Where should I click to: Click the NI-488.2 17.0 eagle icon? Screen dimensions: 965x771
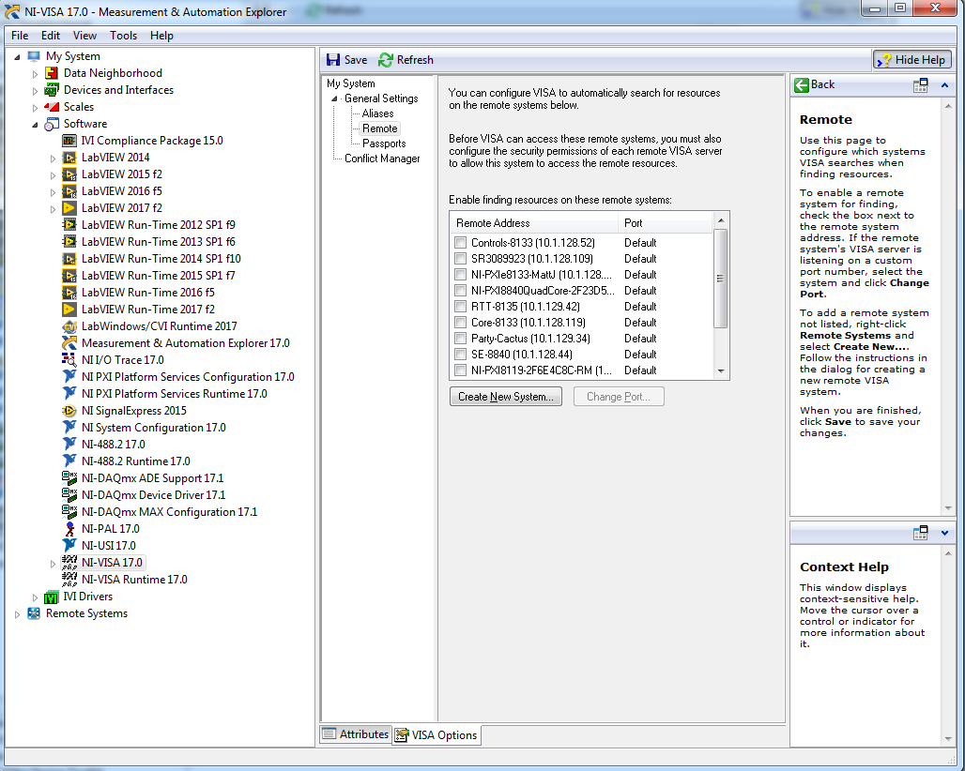click(69, 445)
